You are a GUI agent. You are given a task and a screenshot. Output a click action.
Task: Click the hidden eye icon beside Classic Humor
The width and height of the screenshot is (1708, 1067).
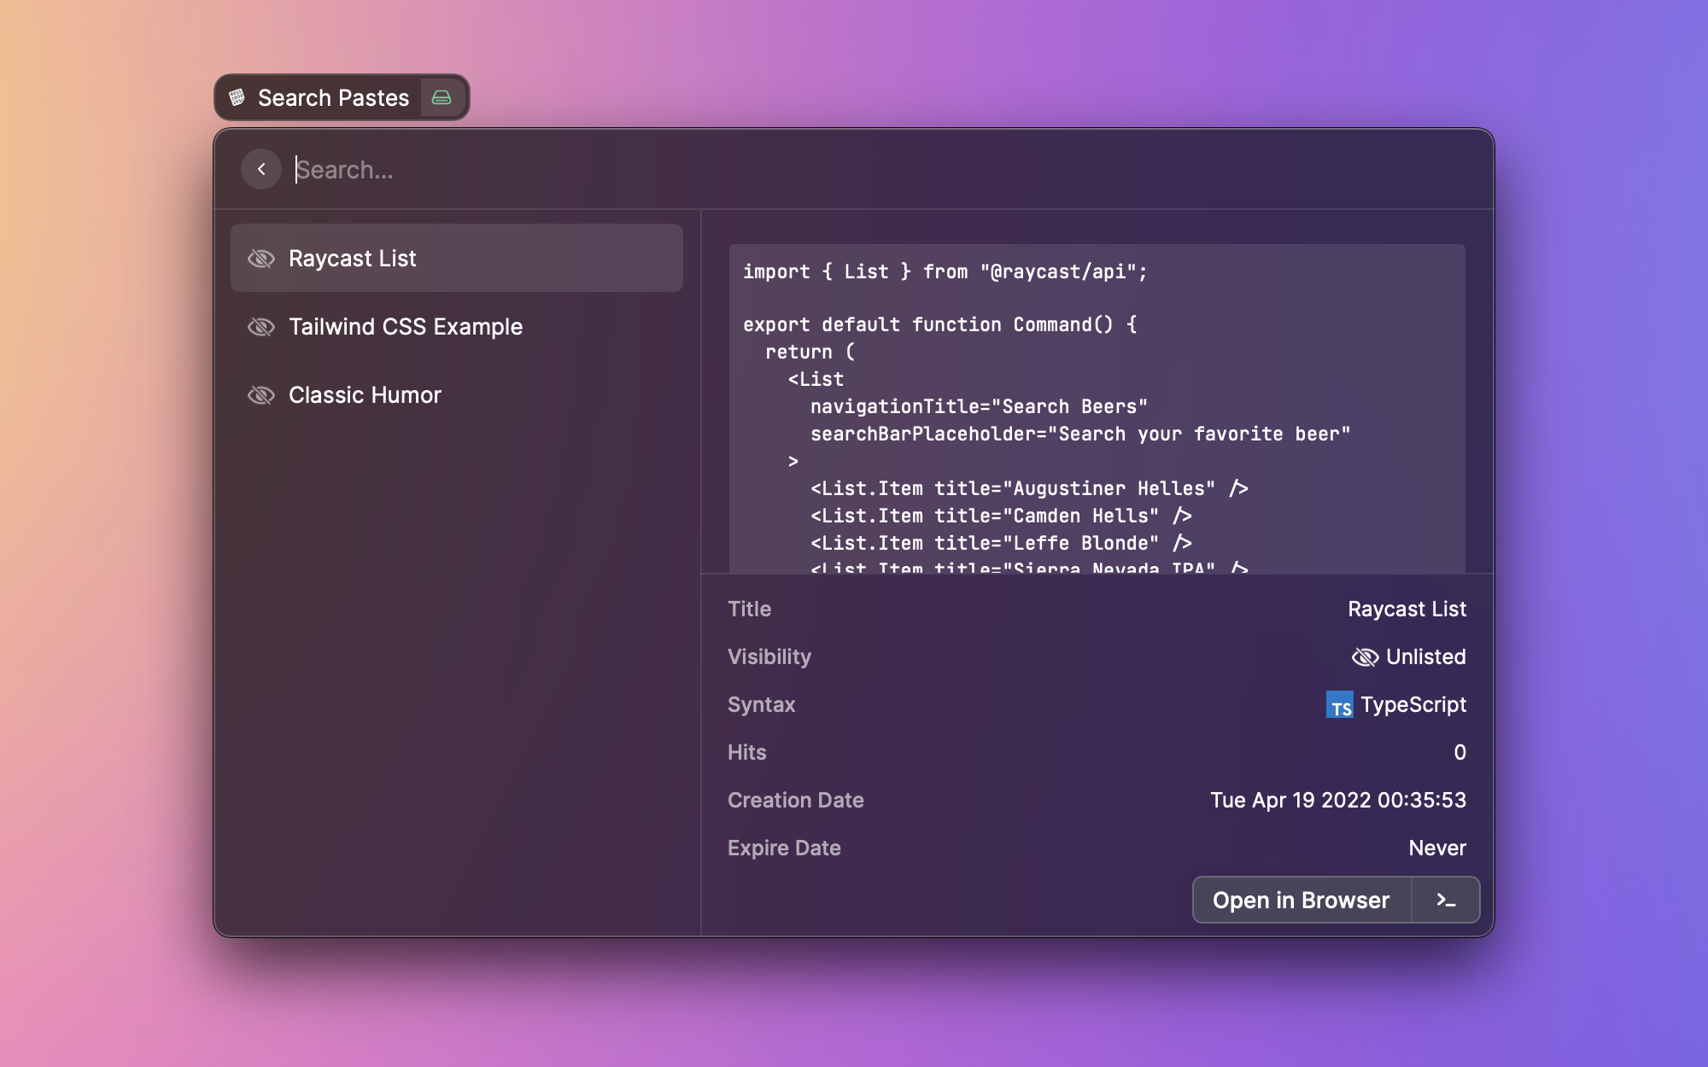261,395
